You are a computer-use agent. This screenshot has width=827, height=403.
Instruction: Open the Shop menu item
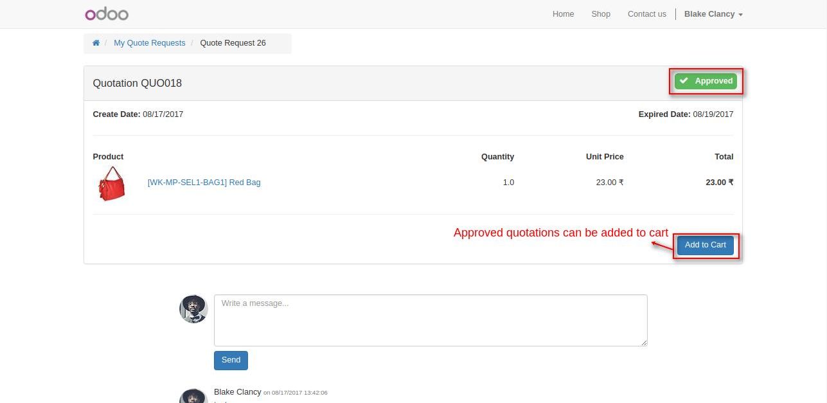601,14
